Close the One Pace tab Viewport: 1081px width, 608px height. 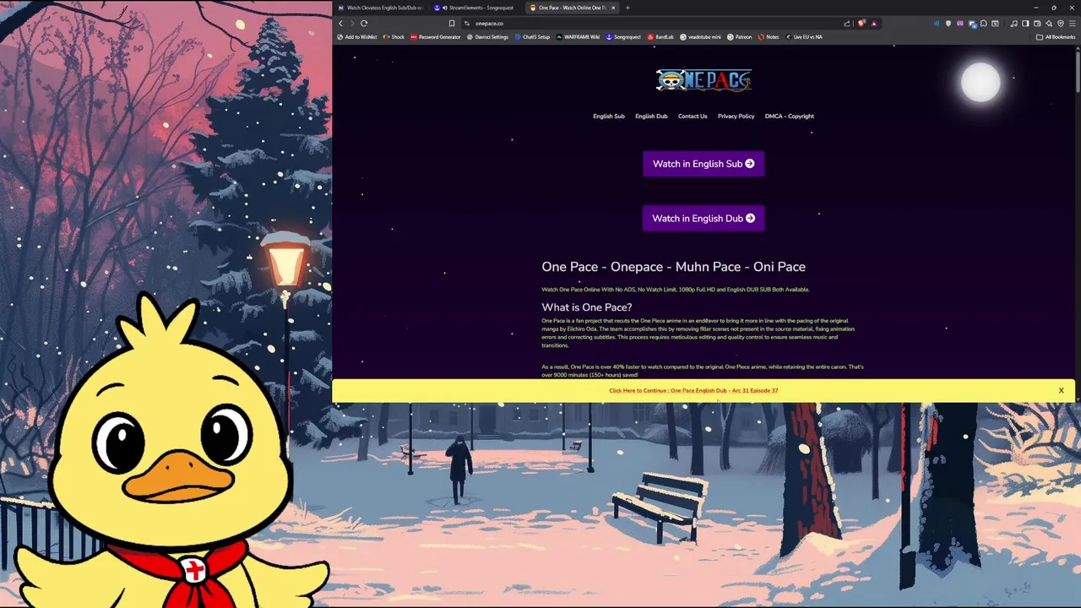point(614,8)
